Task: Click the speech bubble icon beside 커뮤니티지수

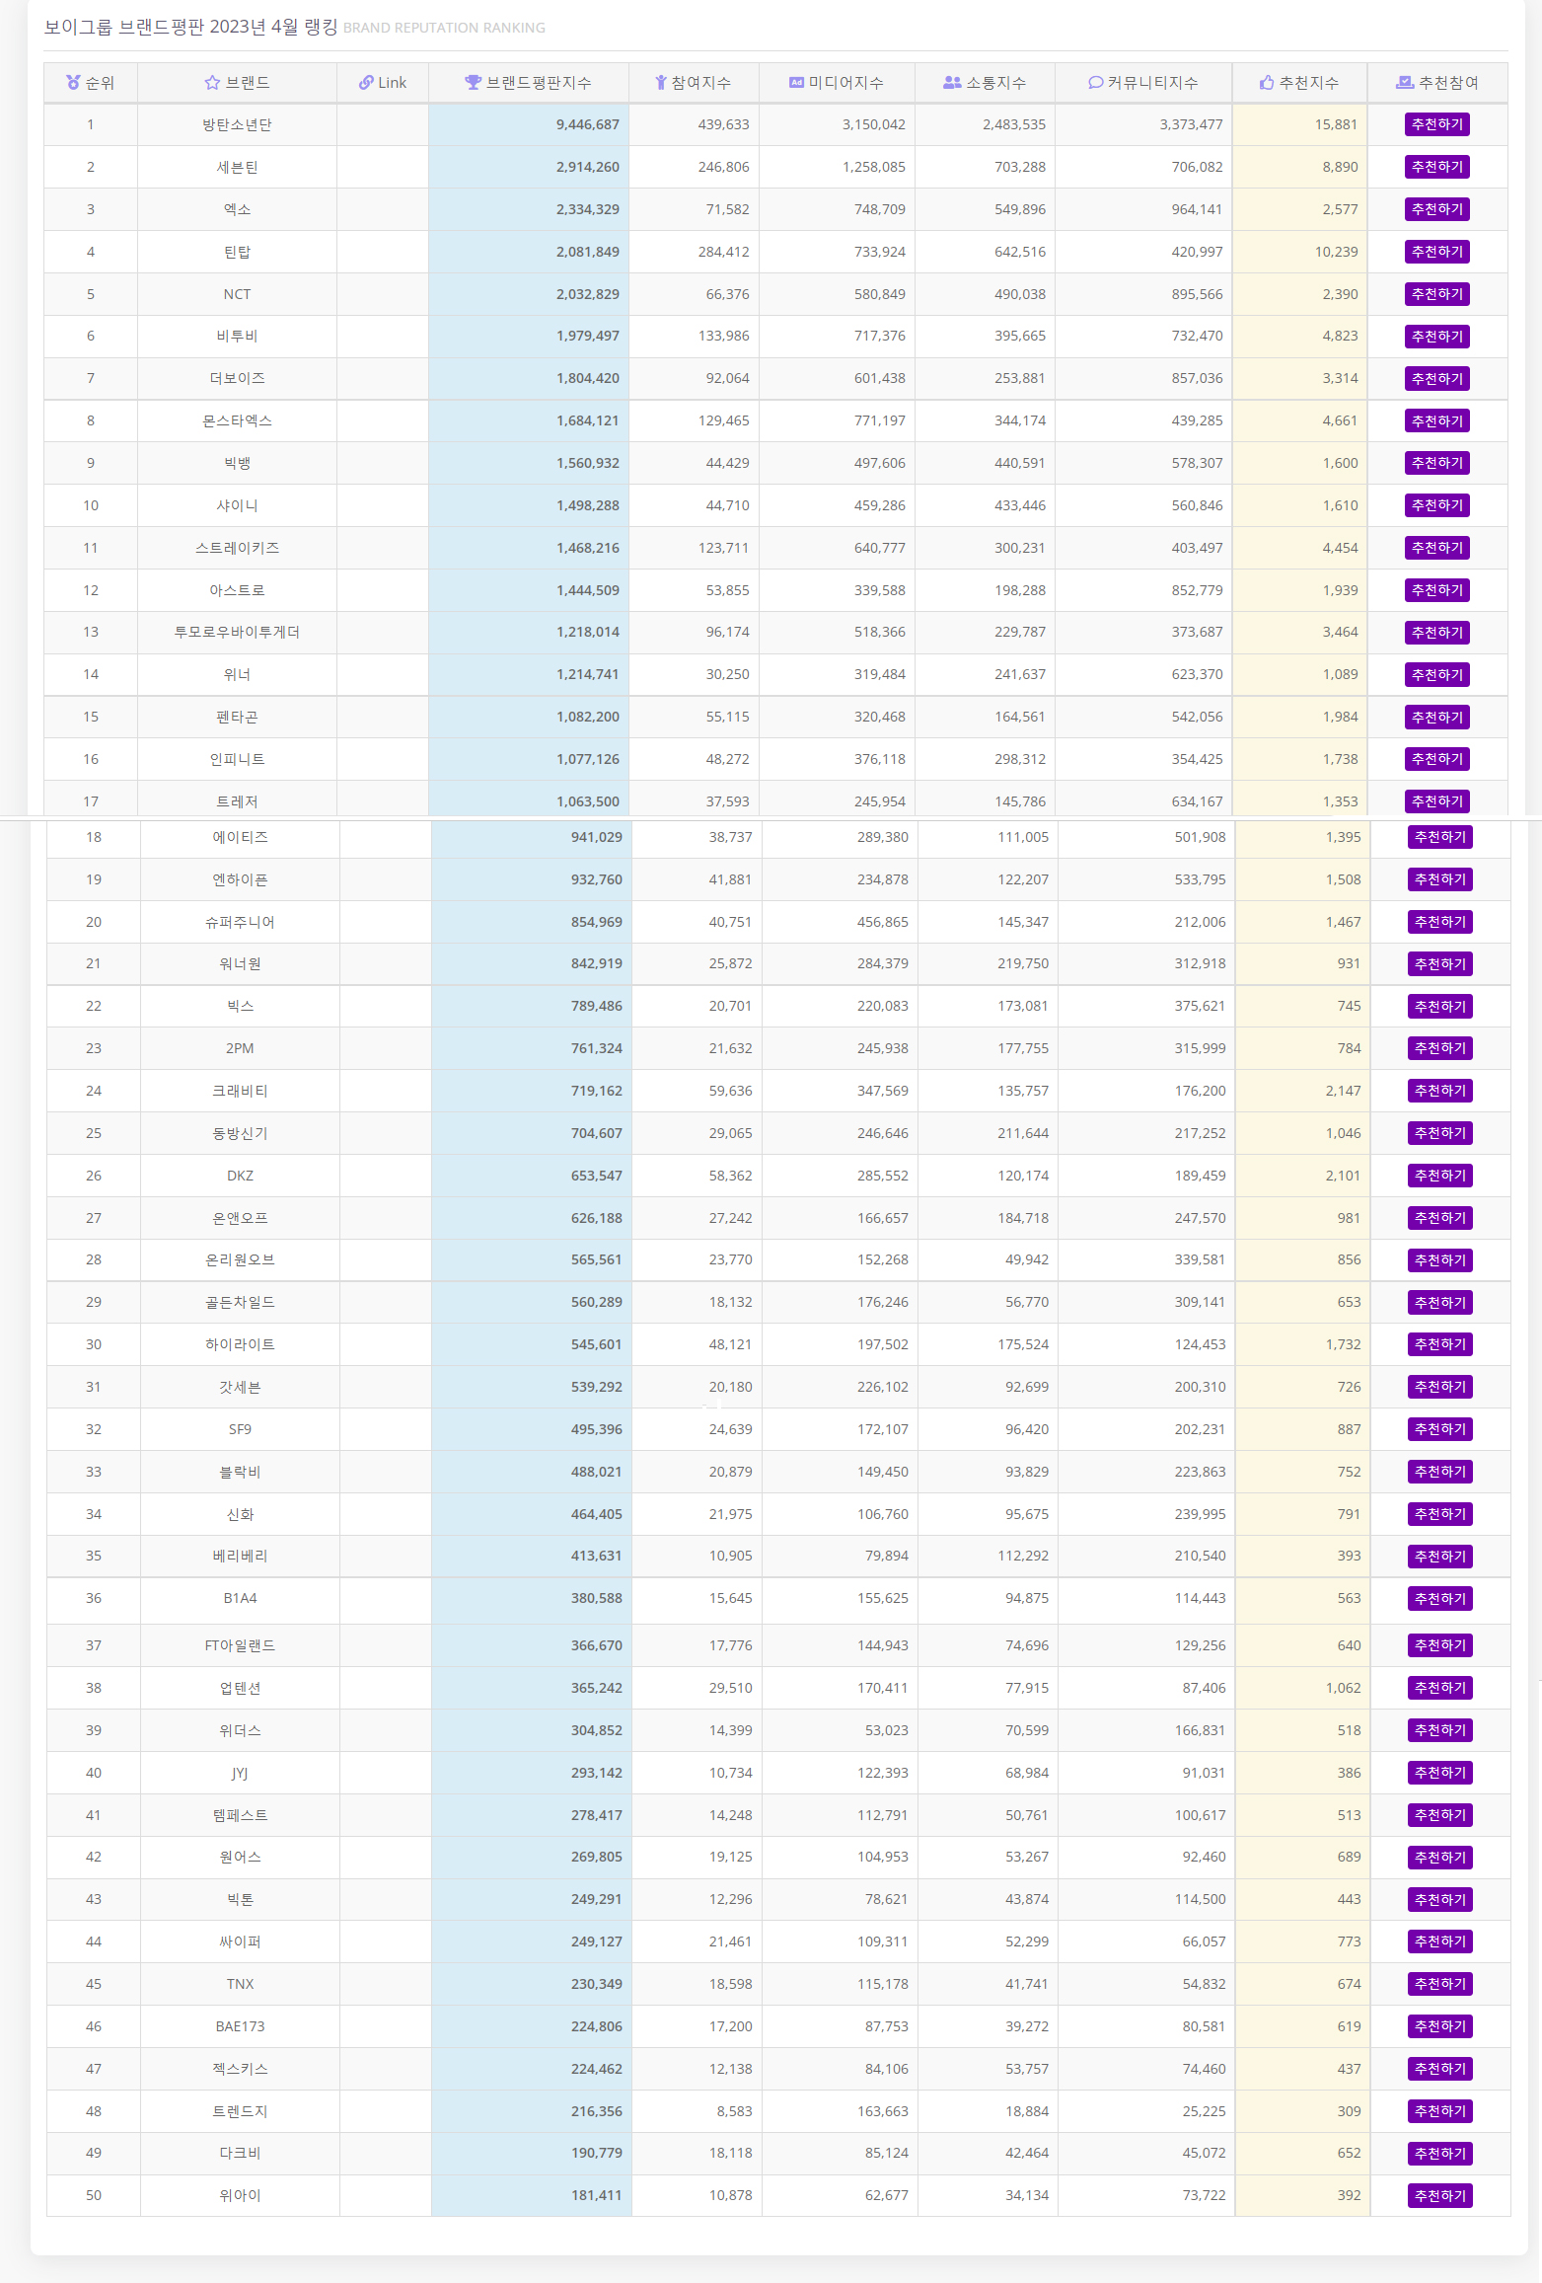Action: pyautogui.click(x=1096, y=83)
